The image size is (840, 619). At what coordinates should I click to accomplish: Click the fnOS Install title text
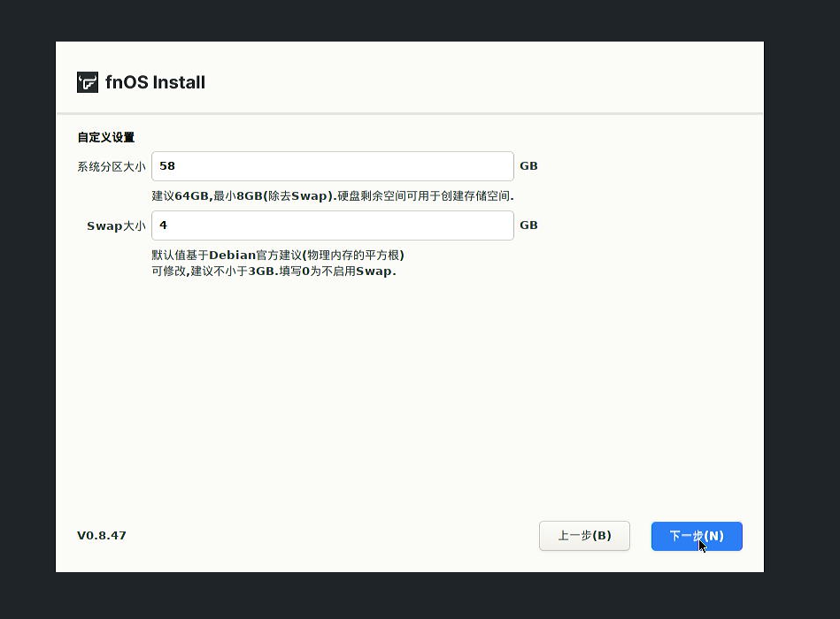[156, 82]
